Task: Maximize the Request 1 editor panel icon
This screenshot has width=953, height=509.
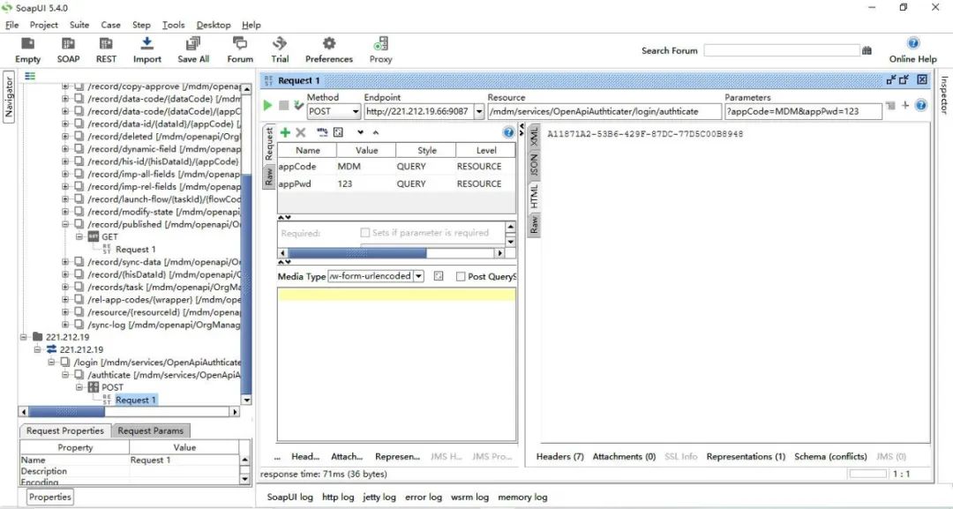Action: [x=904, y=79]
